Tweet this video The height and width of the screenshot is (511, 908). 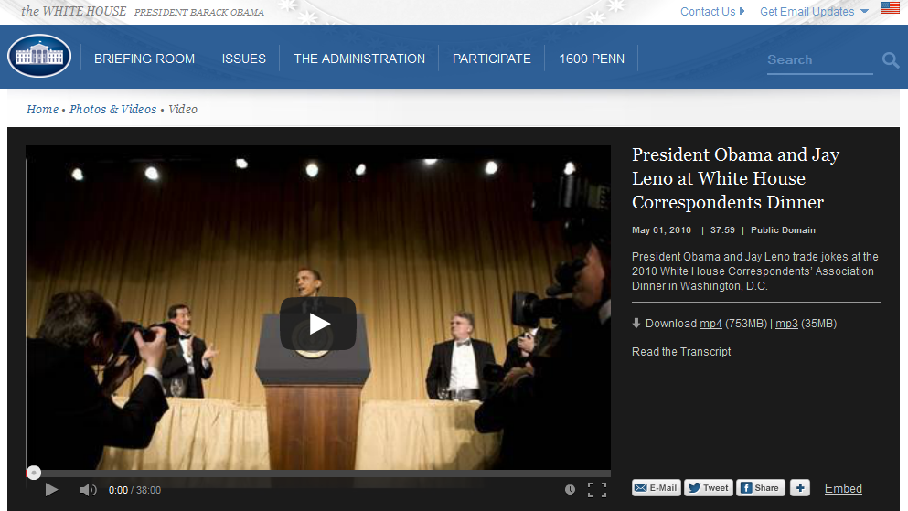[709, 488]
